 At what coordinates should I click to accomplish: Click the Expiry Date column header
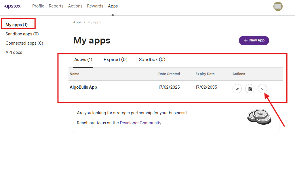point(205,74)
